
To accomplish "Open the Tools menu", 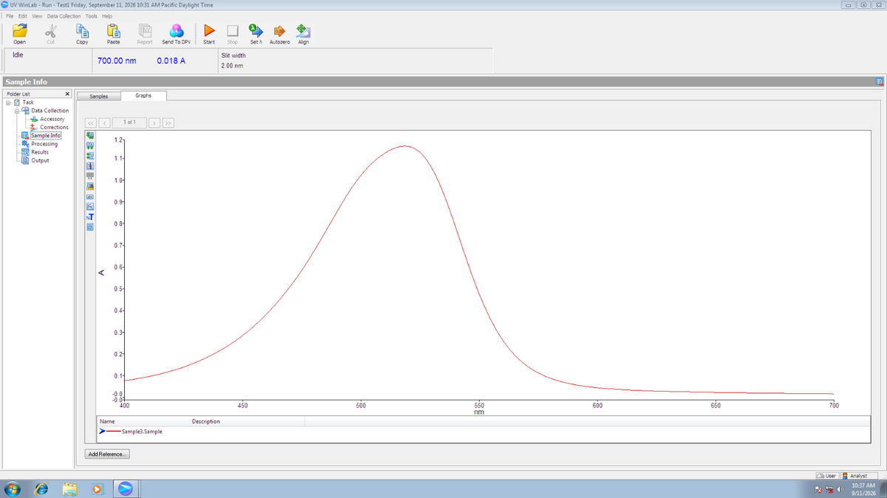I will click(x=91, y=15).
